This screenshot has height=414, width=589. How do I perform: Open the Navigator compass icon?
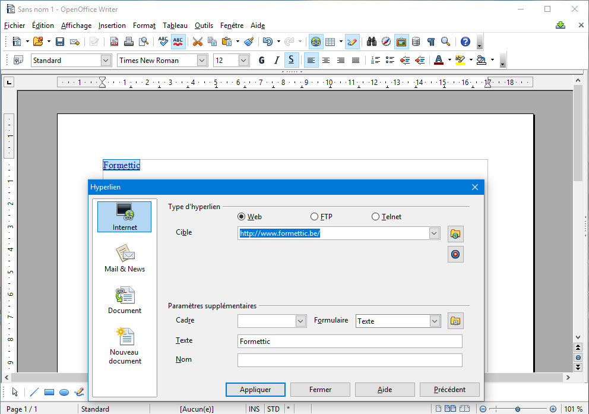[386, 42]
